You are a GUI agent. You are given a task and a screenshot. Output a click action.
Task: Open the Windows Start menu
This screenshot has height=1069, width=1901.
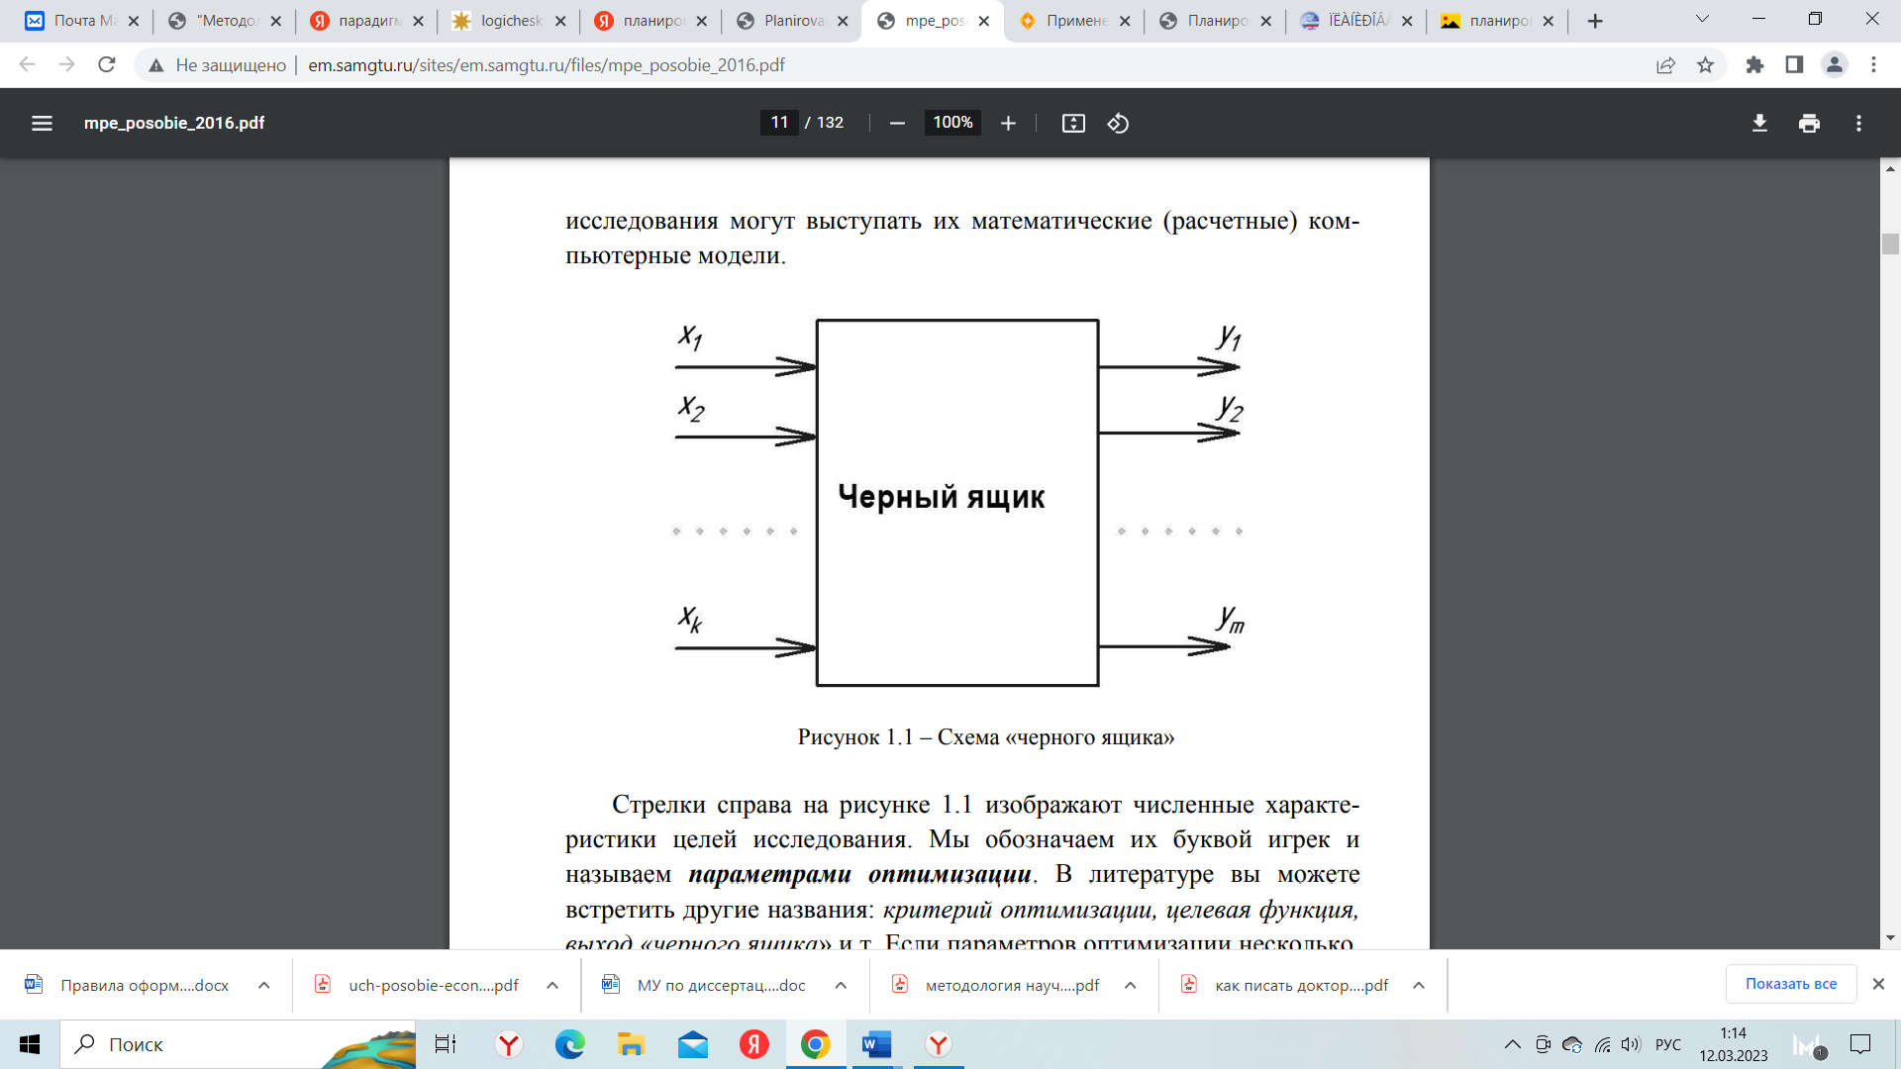tap(30, 1044)
